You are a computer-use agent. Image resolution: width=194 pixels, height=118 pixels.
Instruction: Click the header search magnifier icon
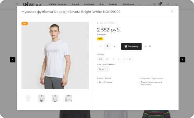click(168, 4)
